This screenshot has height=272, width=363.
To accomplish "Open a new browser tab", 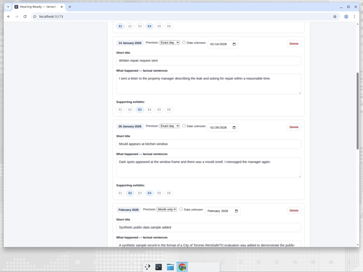I will point(70,7).
